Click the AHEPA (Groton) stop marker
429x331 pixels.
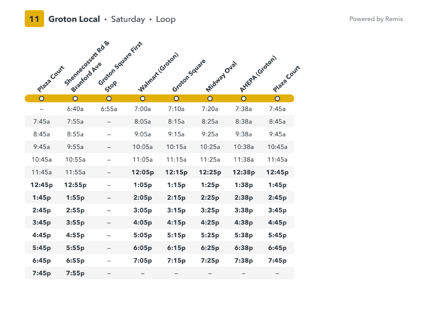pos(243,98)
